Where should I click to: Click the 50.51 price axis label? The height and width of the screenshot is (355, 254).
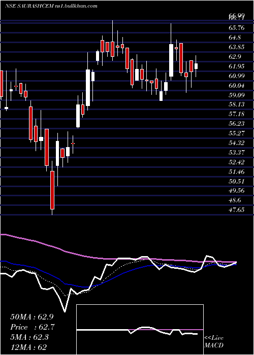tap(237, 182)
